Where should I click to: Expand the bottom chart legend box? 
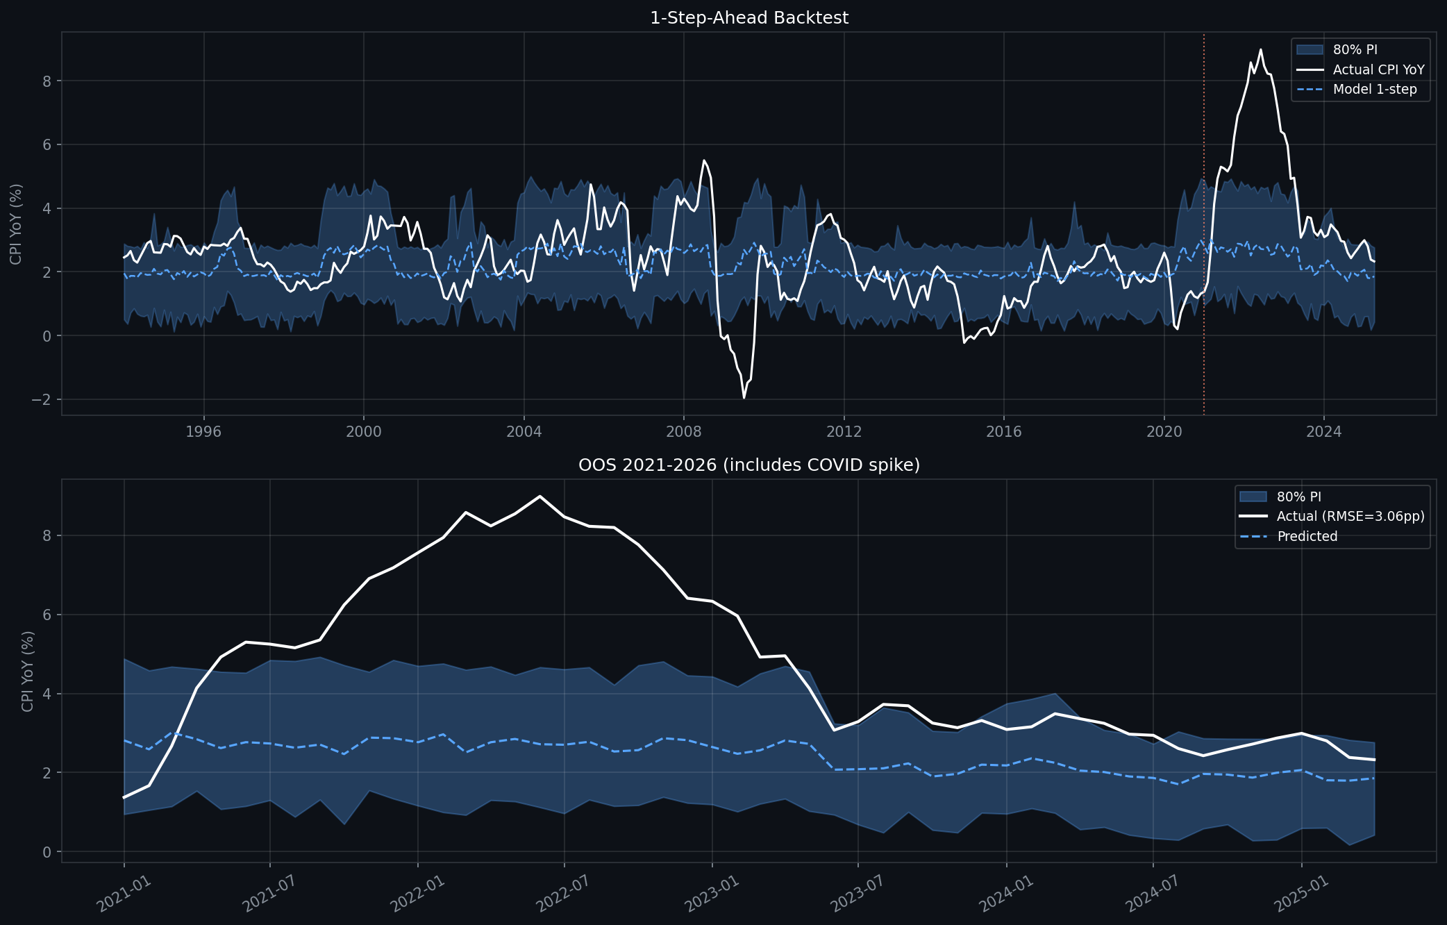[1333, 517]
